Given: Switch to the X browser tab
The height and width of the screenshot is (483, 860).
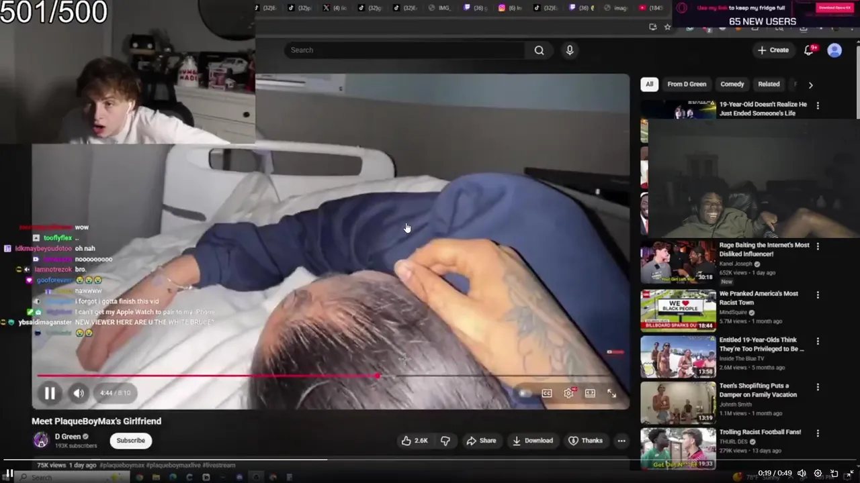Looking at the screenshot, I should pyautogui.click(x=334, y=8).
